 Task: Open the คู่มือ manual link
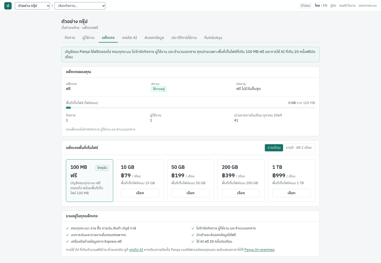tap(333, 6)
